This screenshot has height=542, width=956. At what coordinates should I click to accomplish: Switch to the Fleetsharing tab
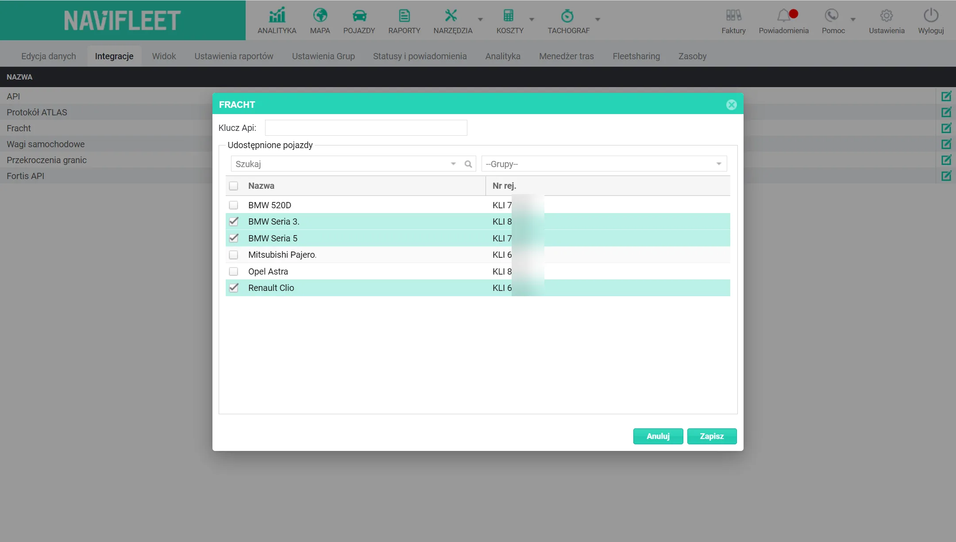636,56
